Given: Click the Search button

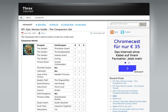Looking at the screenshot, I should (143, 24).
